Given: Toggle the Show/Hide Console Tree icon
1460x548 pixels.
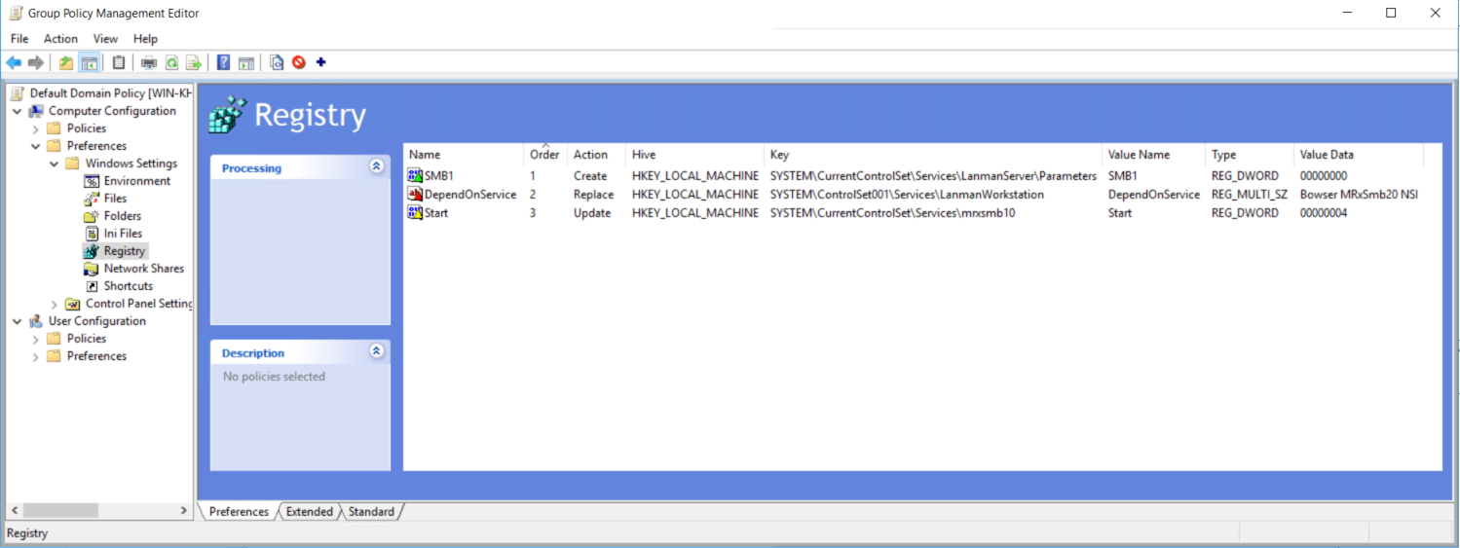Looking at the screenshot, I should 89,63.
